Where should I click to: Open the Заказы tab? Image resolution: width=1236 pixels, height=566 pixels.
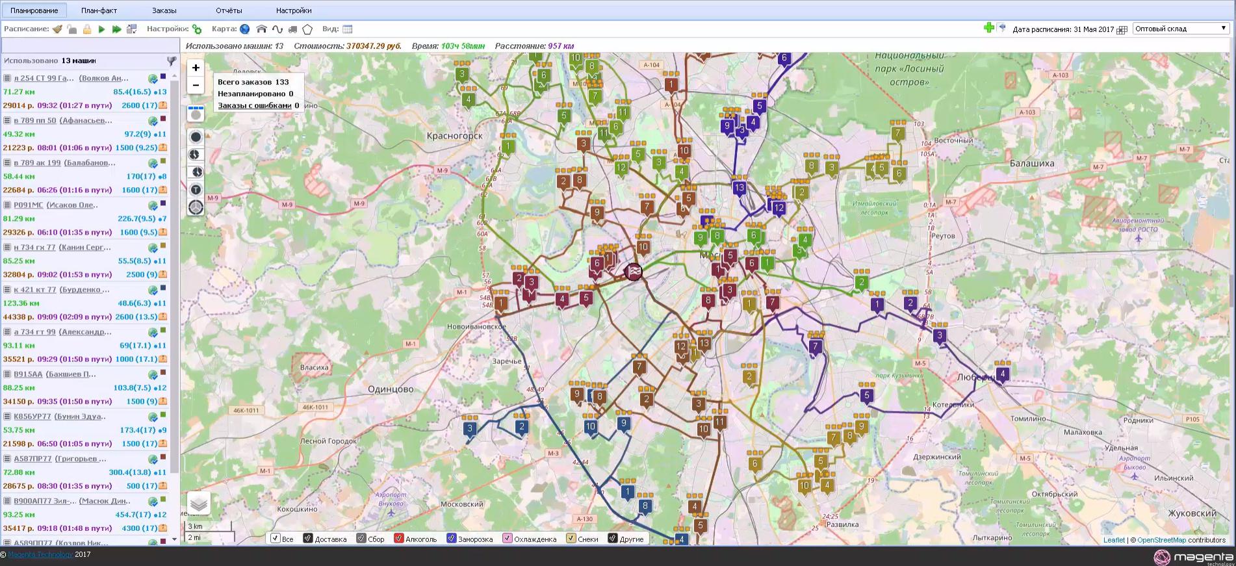(x=164, y=10)
